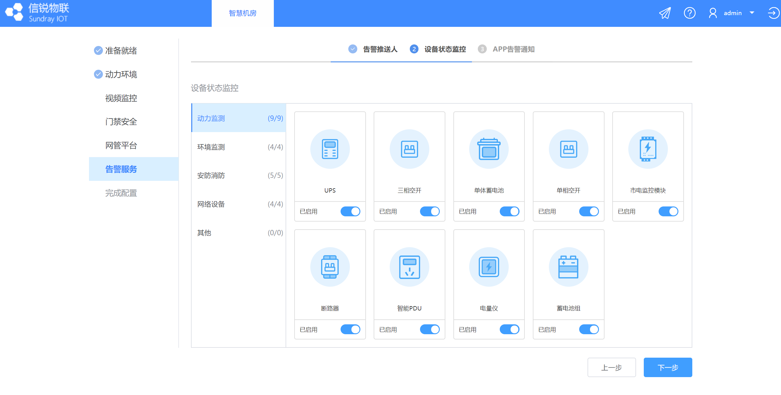This screenshot has width=781, height=395.
Task: Click the 智能PDU device icon
Action: pos(409,267)
